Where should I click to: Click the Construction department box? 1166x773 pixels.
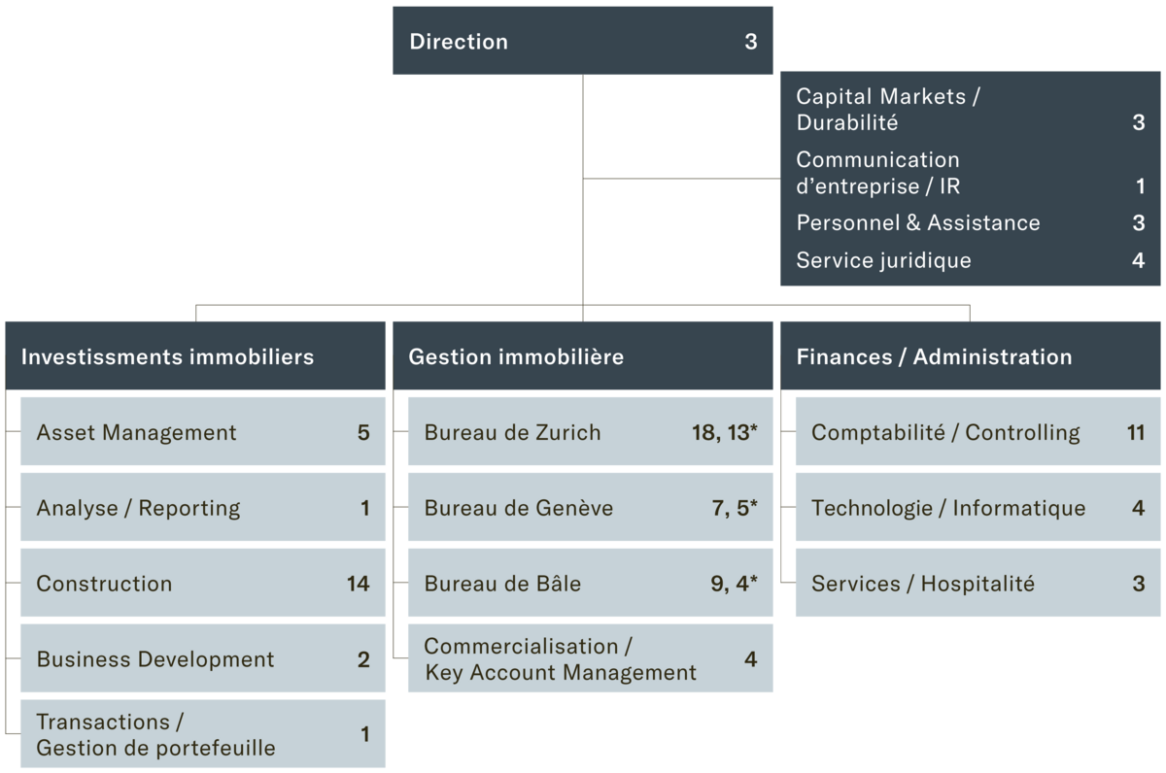[202, 584]
